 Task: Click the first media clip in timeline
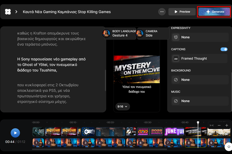(x=38, y=132)
